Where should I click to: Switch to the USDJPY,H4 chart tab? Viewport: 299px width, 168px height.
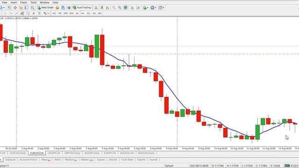point(54,153)
